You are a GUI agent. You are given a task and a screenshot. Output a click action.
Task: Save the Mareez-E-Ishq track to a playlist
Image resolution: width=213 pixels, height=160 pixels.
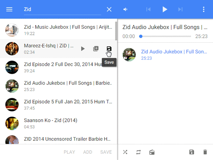point(109,48)
